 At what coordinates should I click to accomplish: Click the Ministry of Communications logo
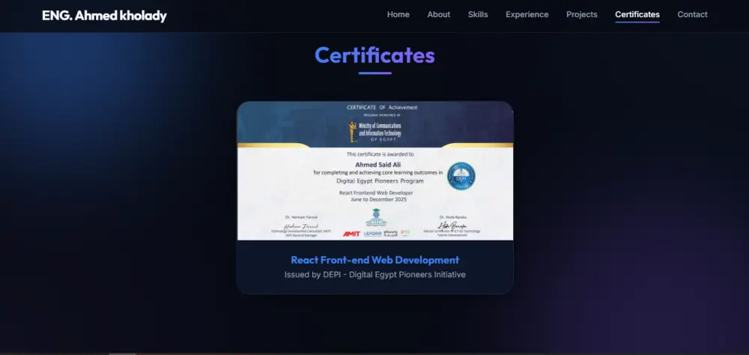(x=375, y=131)
